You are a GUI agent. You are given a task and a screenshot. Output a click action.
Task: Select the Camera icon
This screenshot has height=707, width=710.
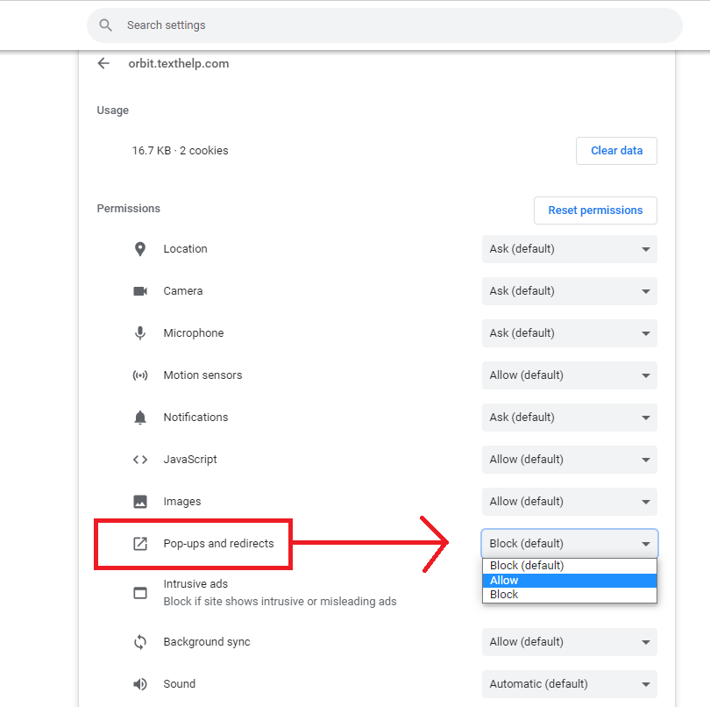point(140,291)
